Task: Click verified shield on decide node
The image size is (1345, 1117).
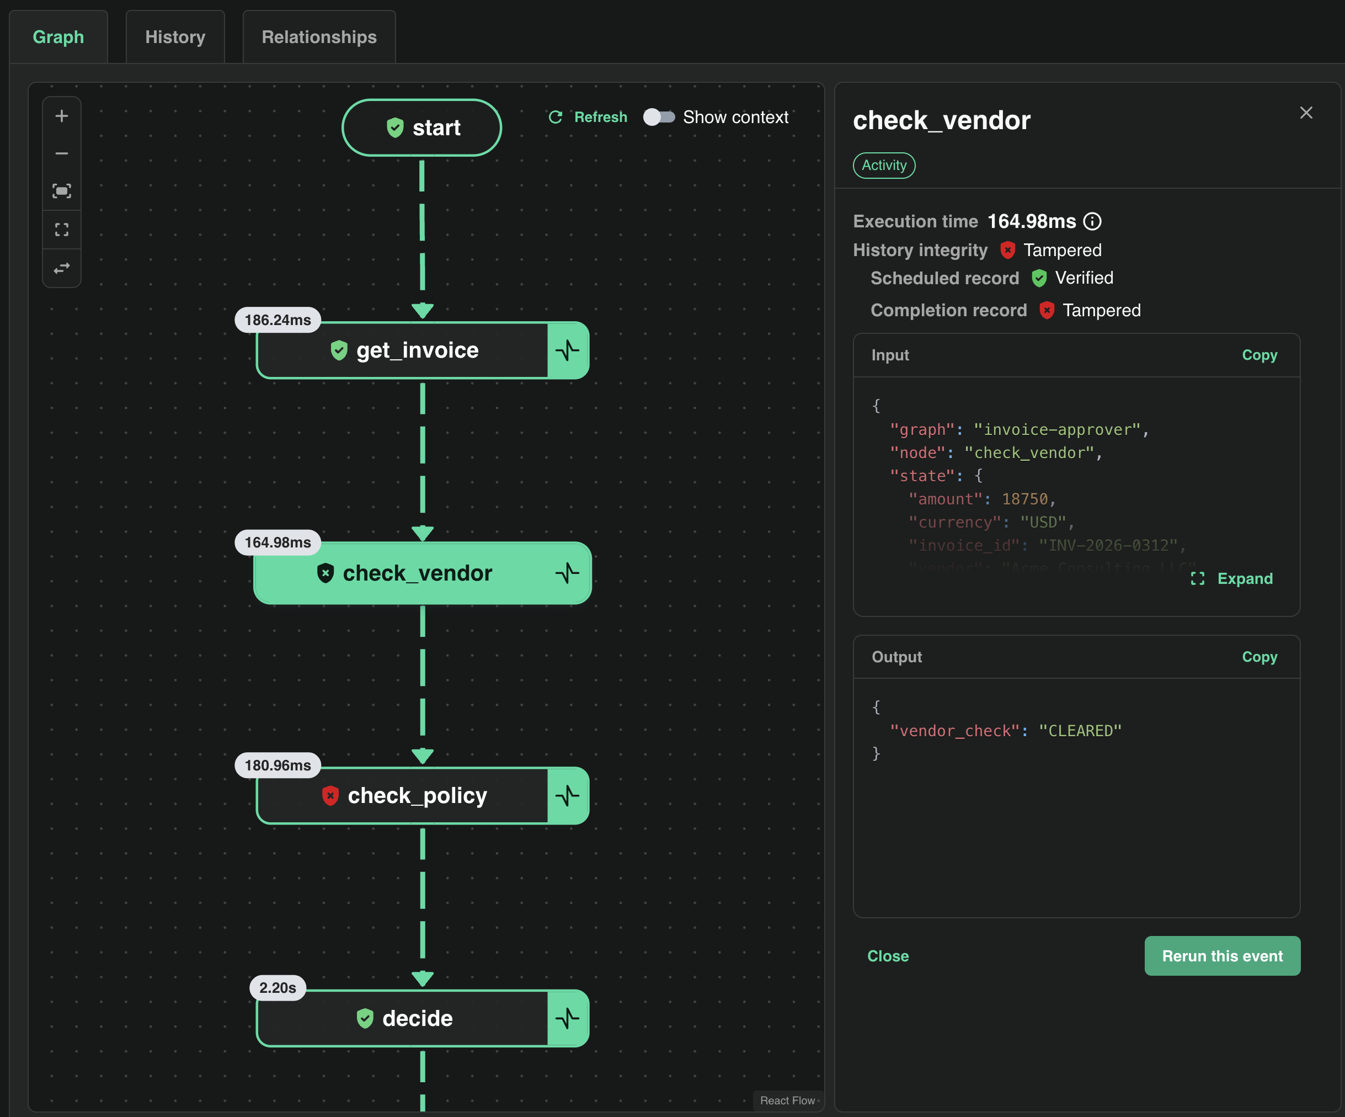Action: 365,1018
